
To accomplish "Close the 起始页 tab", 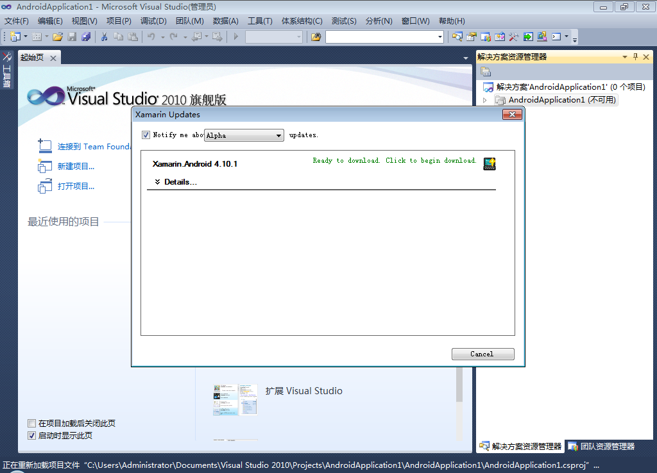I will pyautogui.click(x=53, y=58).
